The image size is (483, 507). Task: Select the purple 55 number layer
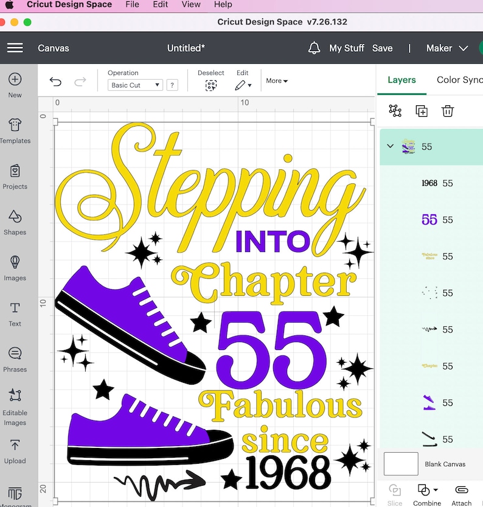pyautogui.click(x=432, y=220)
